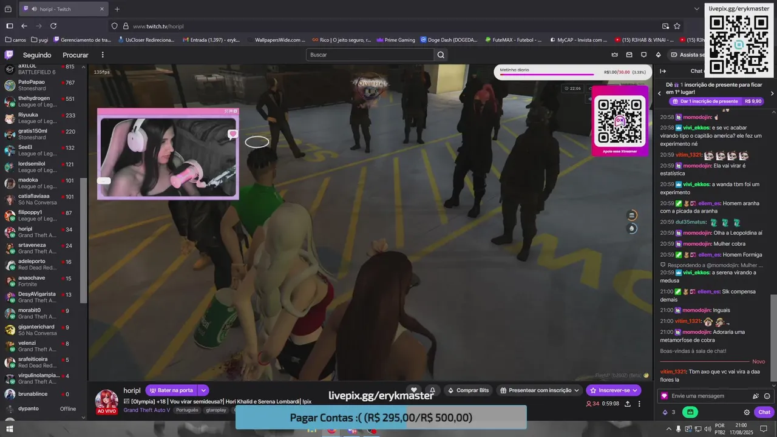Click the Windows Start button
Image resolution: width=777 pixels, height=437 pixels.
pyautogui.click(x=10, y=429)
